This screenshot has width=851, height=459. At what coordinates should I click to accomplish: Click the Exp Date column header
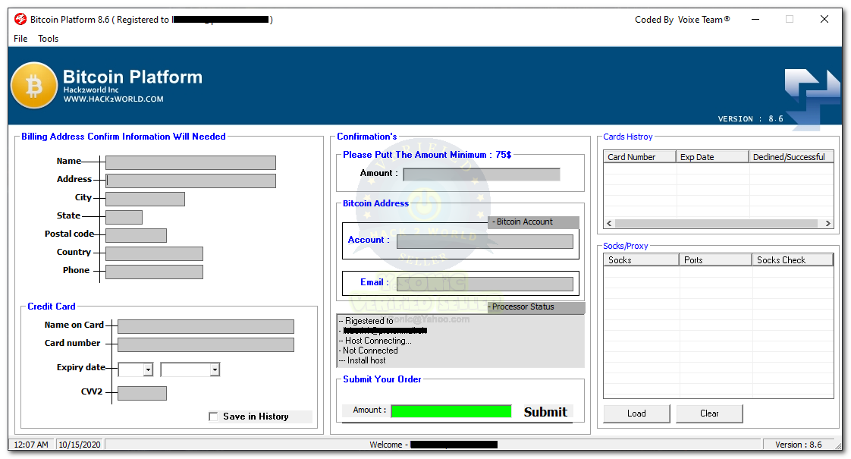[712, 157]
